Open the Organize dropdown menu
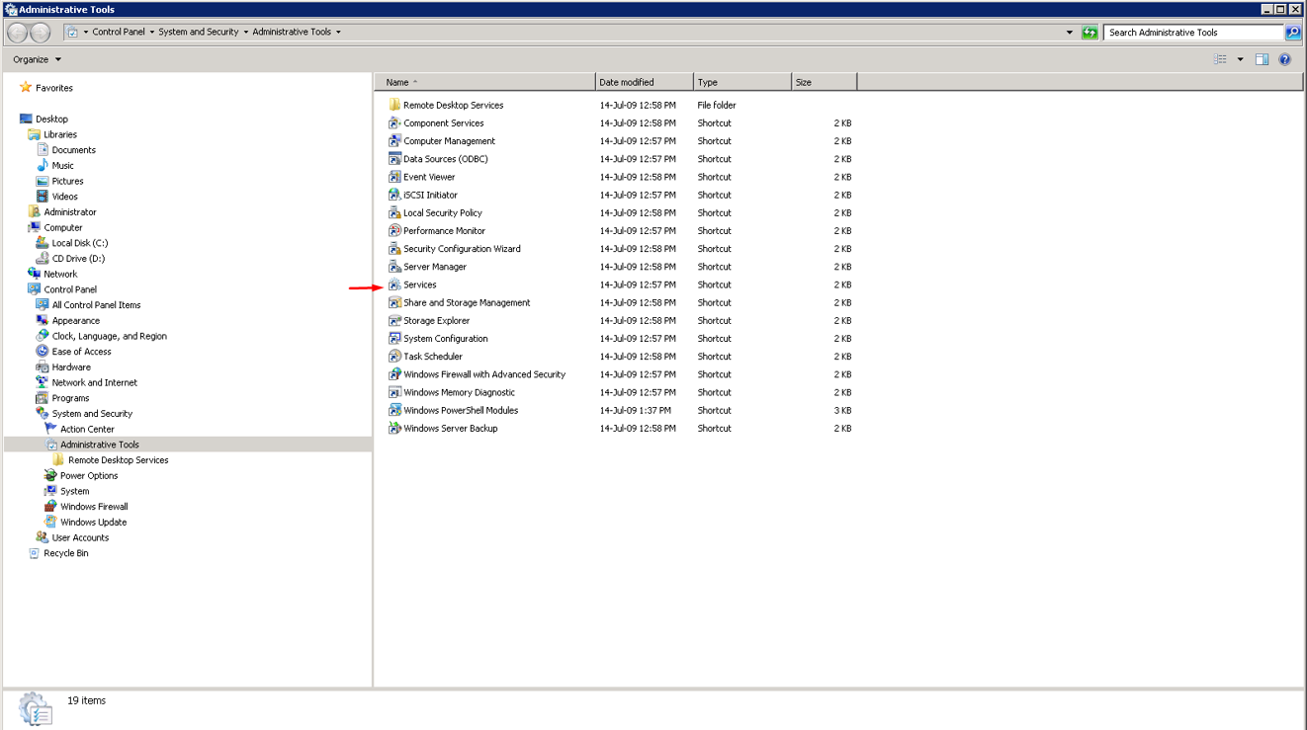The width and height of the screenshot is (1307, 730). point(37,59)
